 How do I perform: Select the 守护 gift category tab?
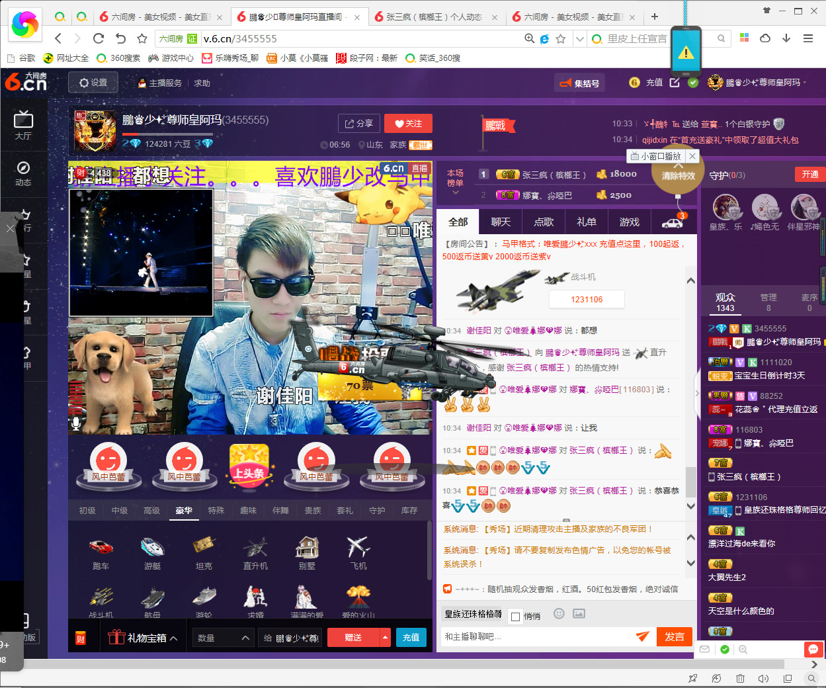pos(377,510)
